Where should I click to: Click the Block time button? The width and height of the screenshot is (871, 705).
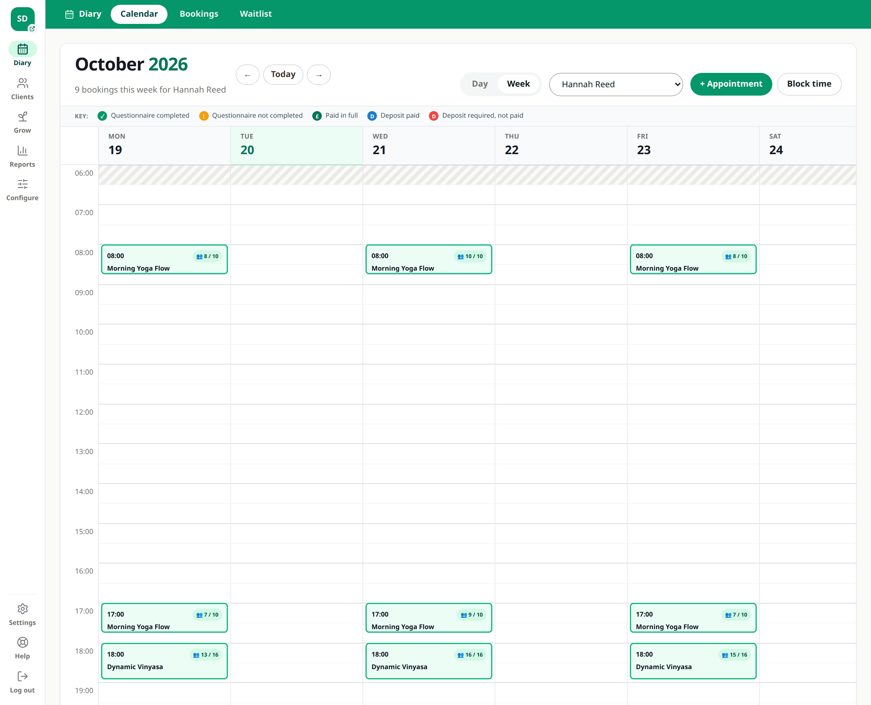pos(809,84)
